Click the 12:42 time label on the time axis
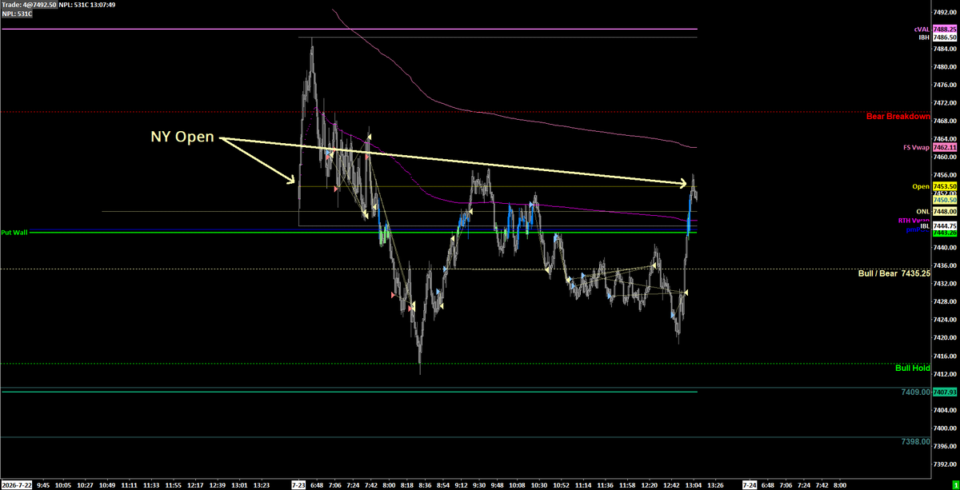This screenshot has height=490, width=960. pyautogui.click(x=672, y=484)
